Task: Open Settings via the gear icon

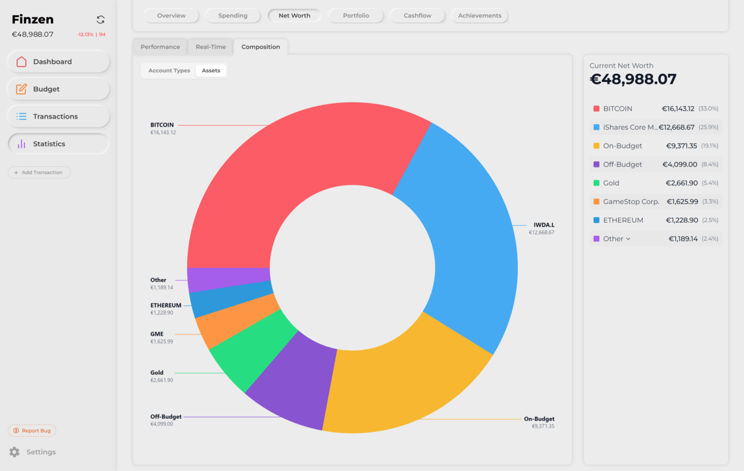Action: 14,452
